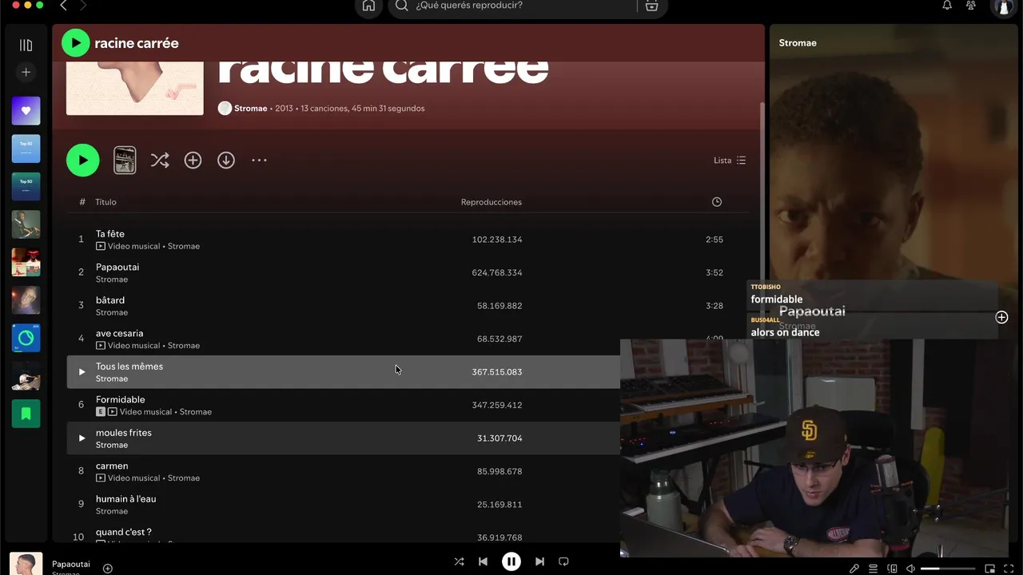Toggle the queue icon in bottom bar
Image resolution: width=1023 pixels, height=575 pixels.
pos(873,569)
